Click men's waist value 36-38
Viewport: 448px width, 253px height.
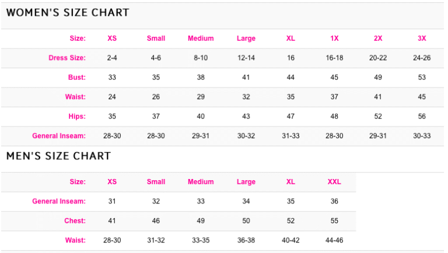(246, 240)
